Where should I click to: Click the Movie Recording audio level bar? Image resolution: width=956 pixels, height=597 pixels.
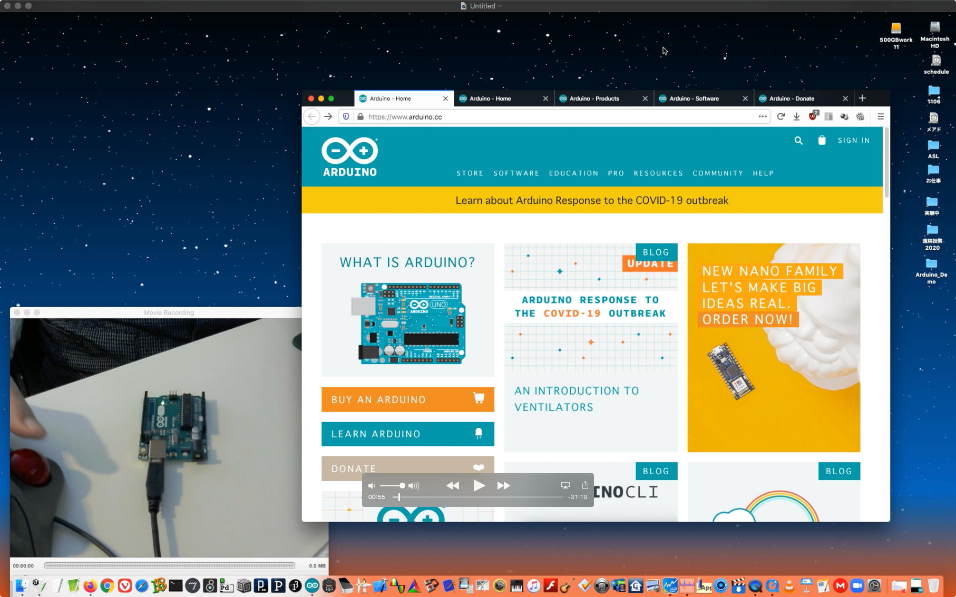click(169, 565)
